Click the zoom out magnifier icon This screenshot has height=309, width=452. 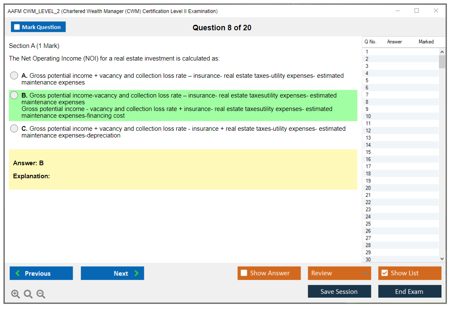(41, 294)
